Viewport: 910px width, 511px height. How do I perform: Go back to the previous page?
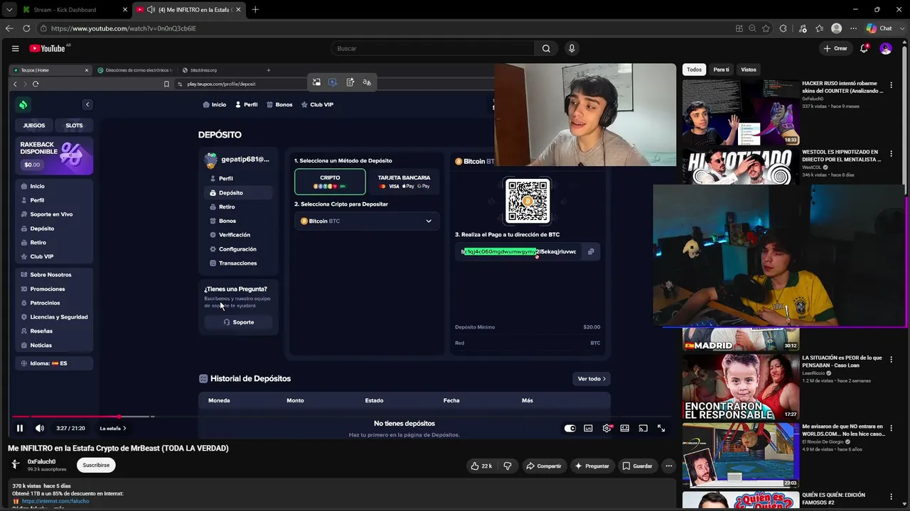click(x=9, y=28)
